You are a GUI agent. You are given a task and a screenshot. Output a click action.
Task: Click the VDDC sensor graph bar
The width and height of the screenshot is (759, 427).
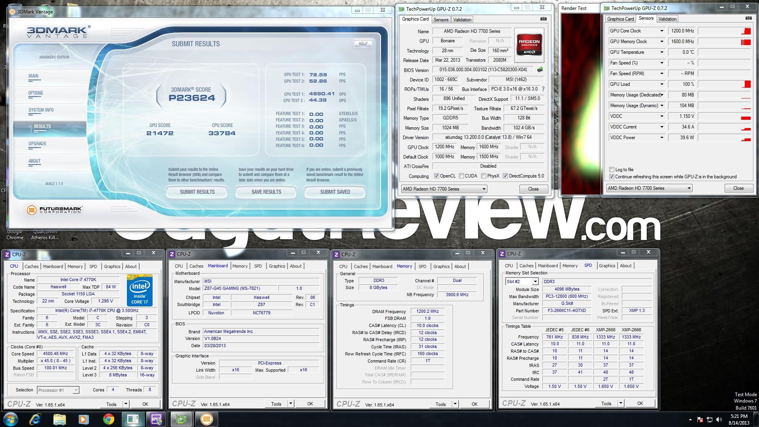point(724,116)
